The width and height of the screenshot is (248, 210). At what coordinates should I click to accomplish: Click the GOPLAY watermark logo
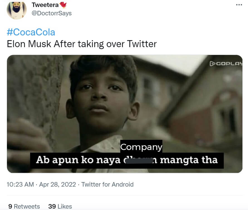pyautogui.click(x=226, y=64)
